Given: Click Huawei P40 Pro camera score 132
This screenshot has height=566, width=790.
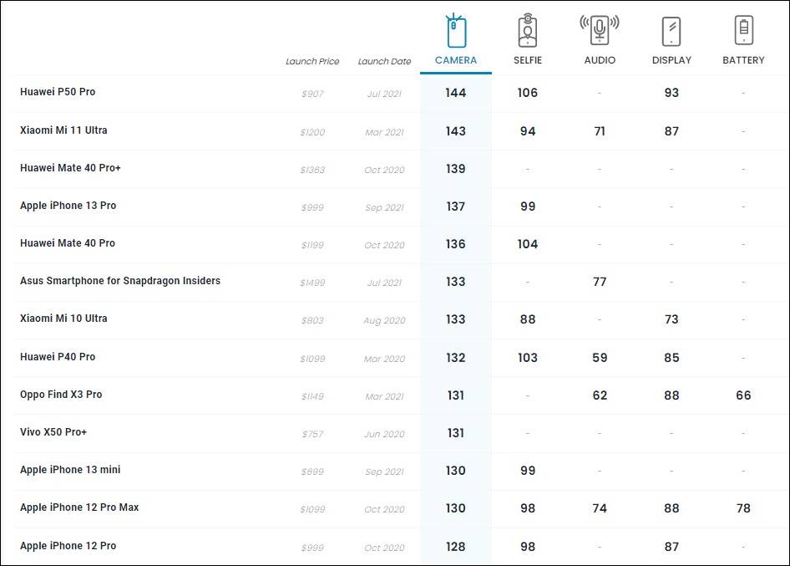Looking at the screenshot, I should point(455,358).
